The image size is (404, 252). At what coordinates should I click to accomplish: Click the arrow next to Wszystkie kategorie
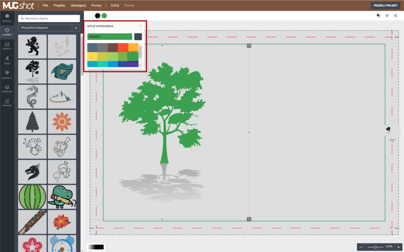click(76, 28)
